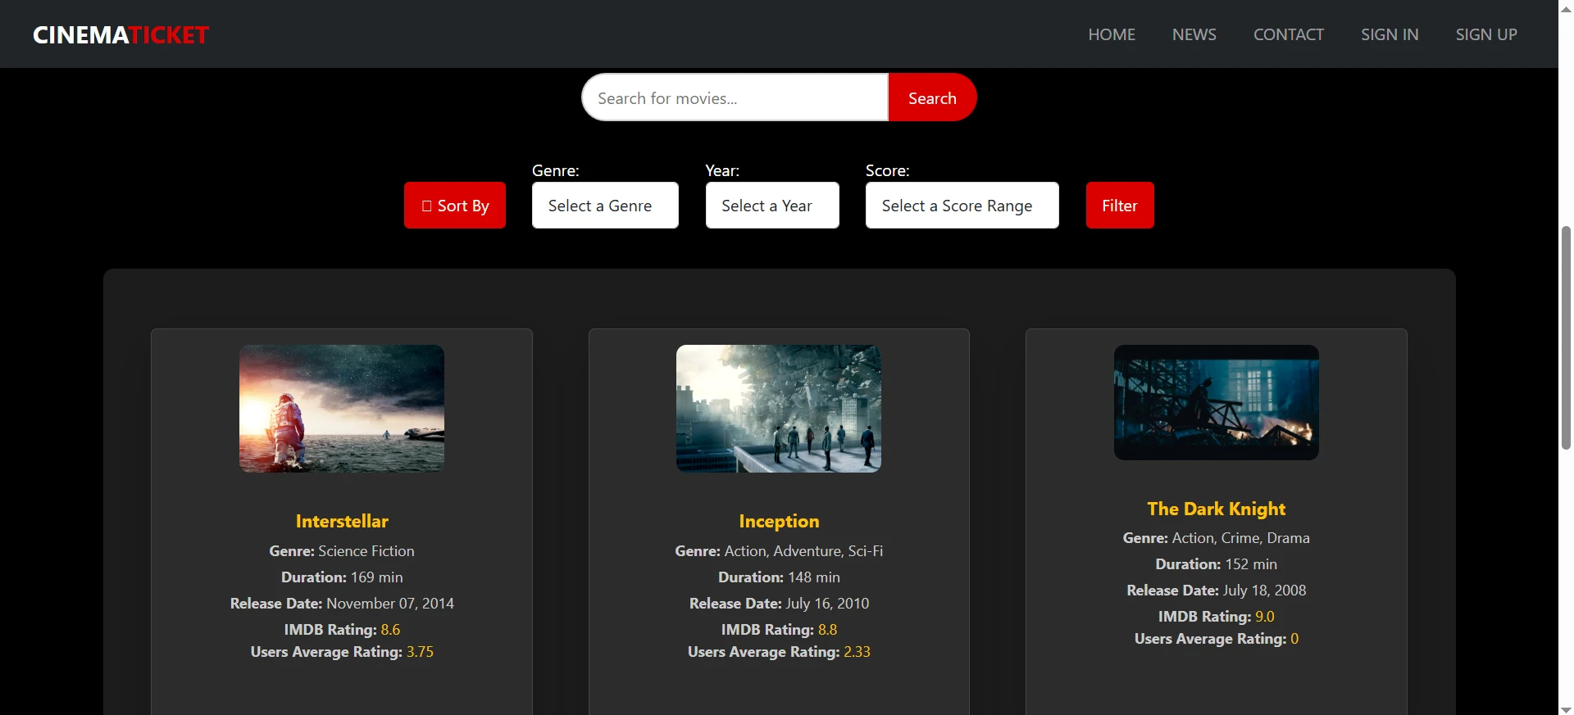Open the Genre dropdown
This screenshot has height=715, width=1574.
pos(605,206)
